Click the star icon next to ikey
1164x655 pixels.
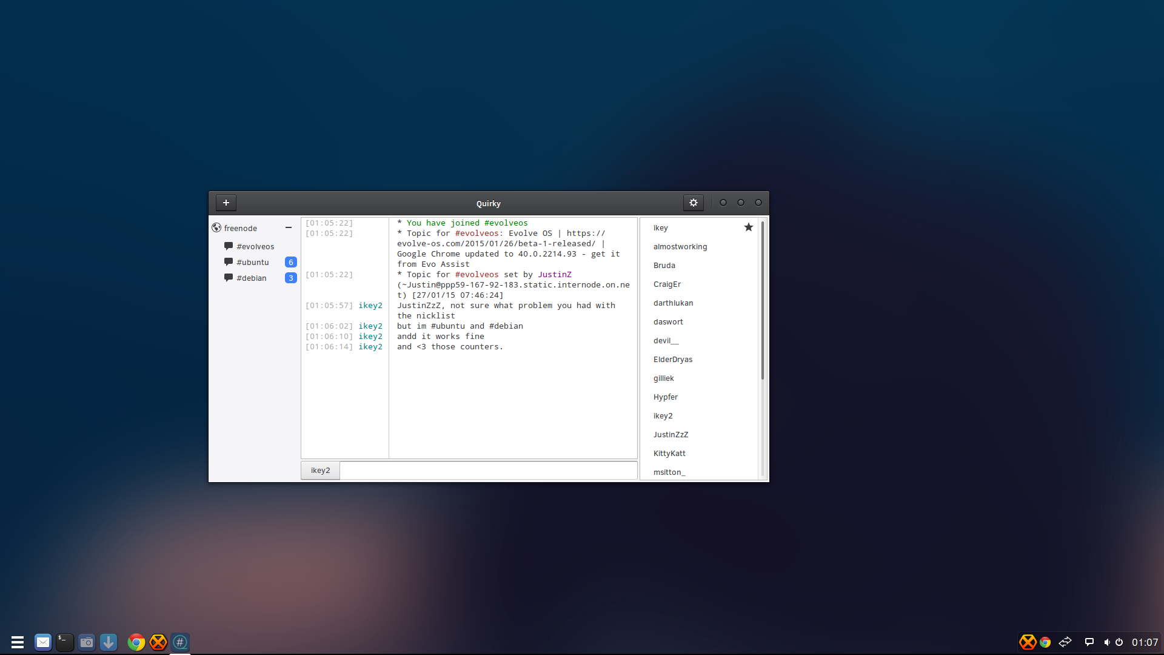pyautogui.click(x=749, y=227)
